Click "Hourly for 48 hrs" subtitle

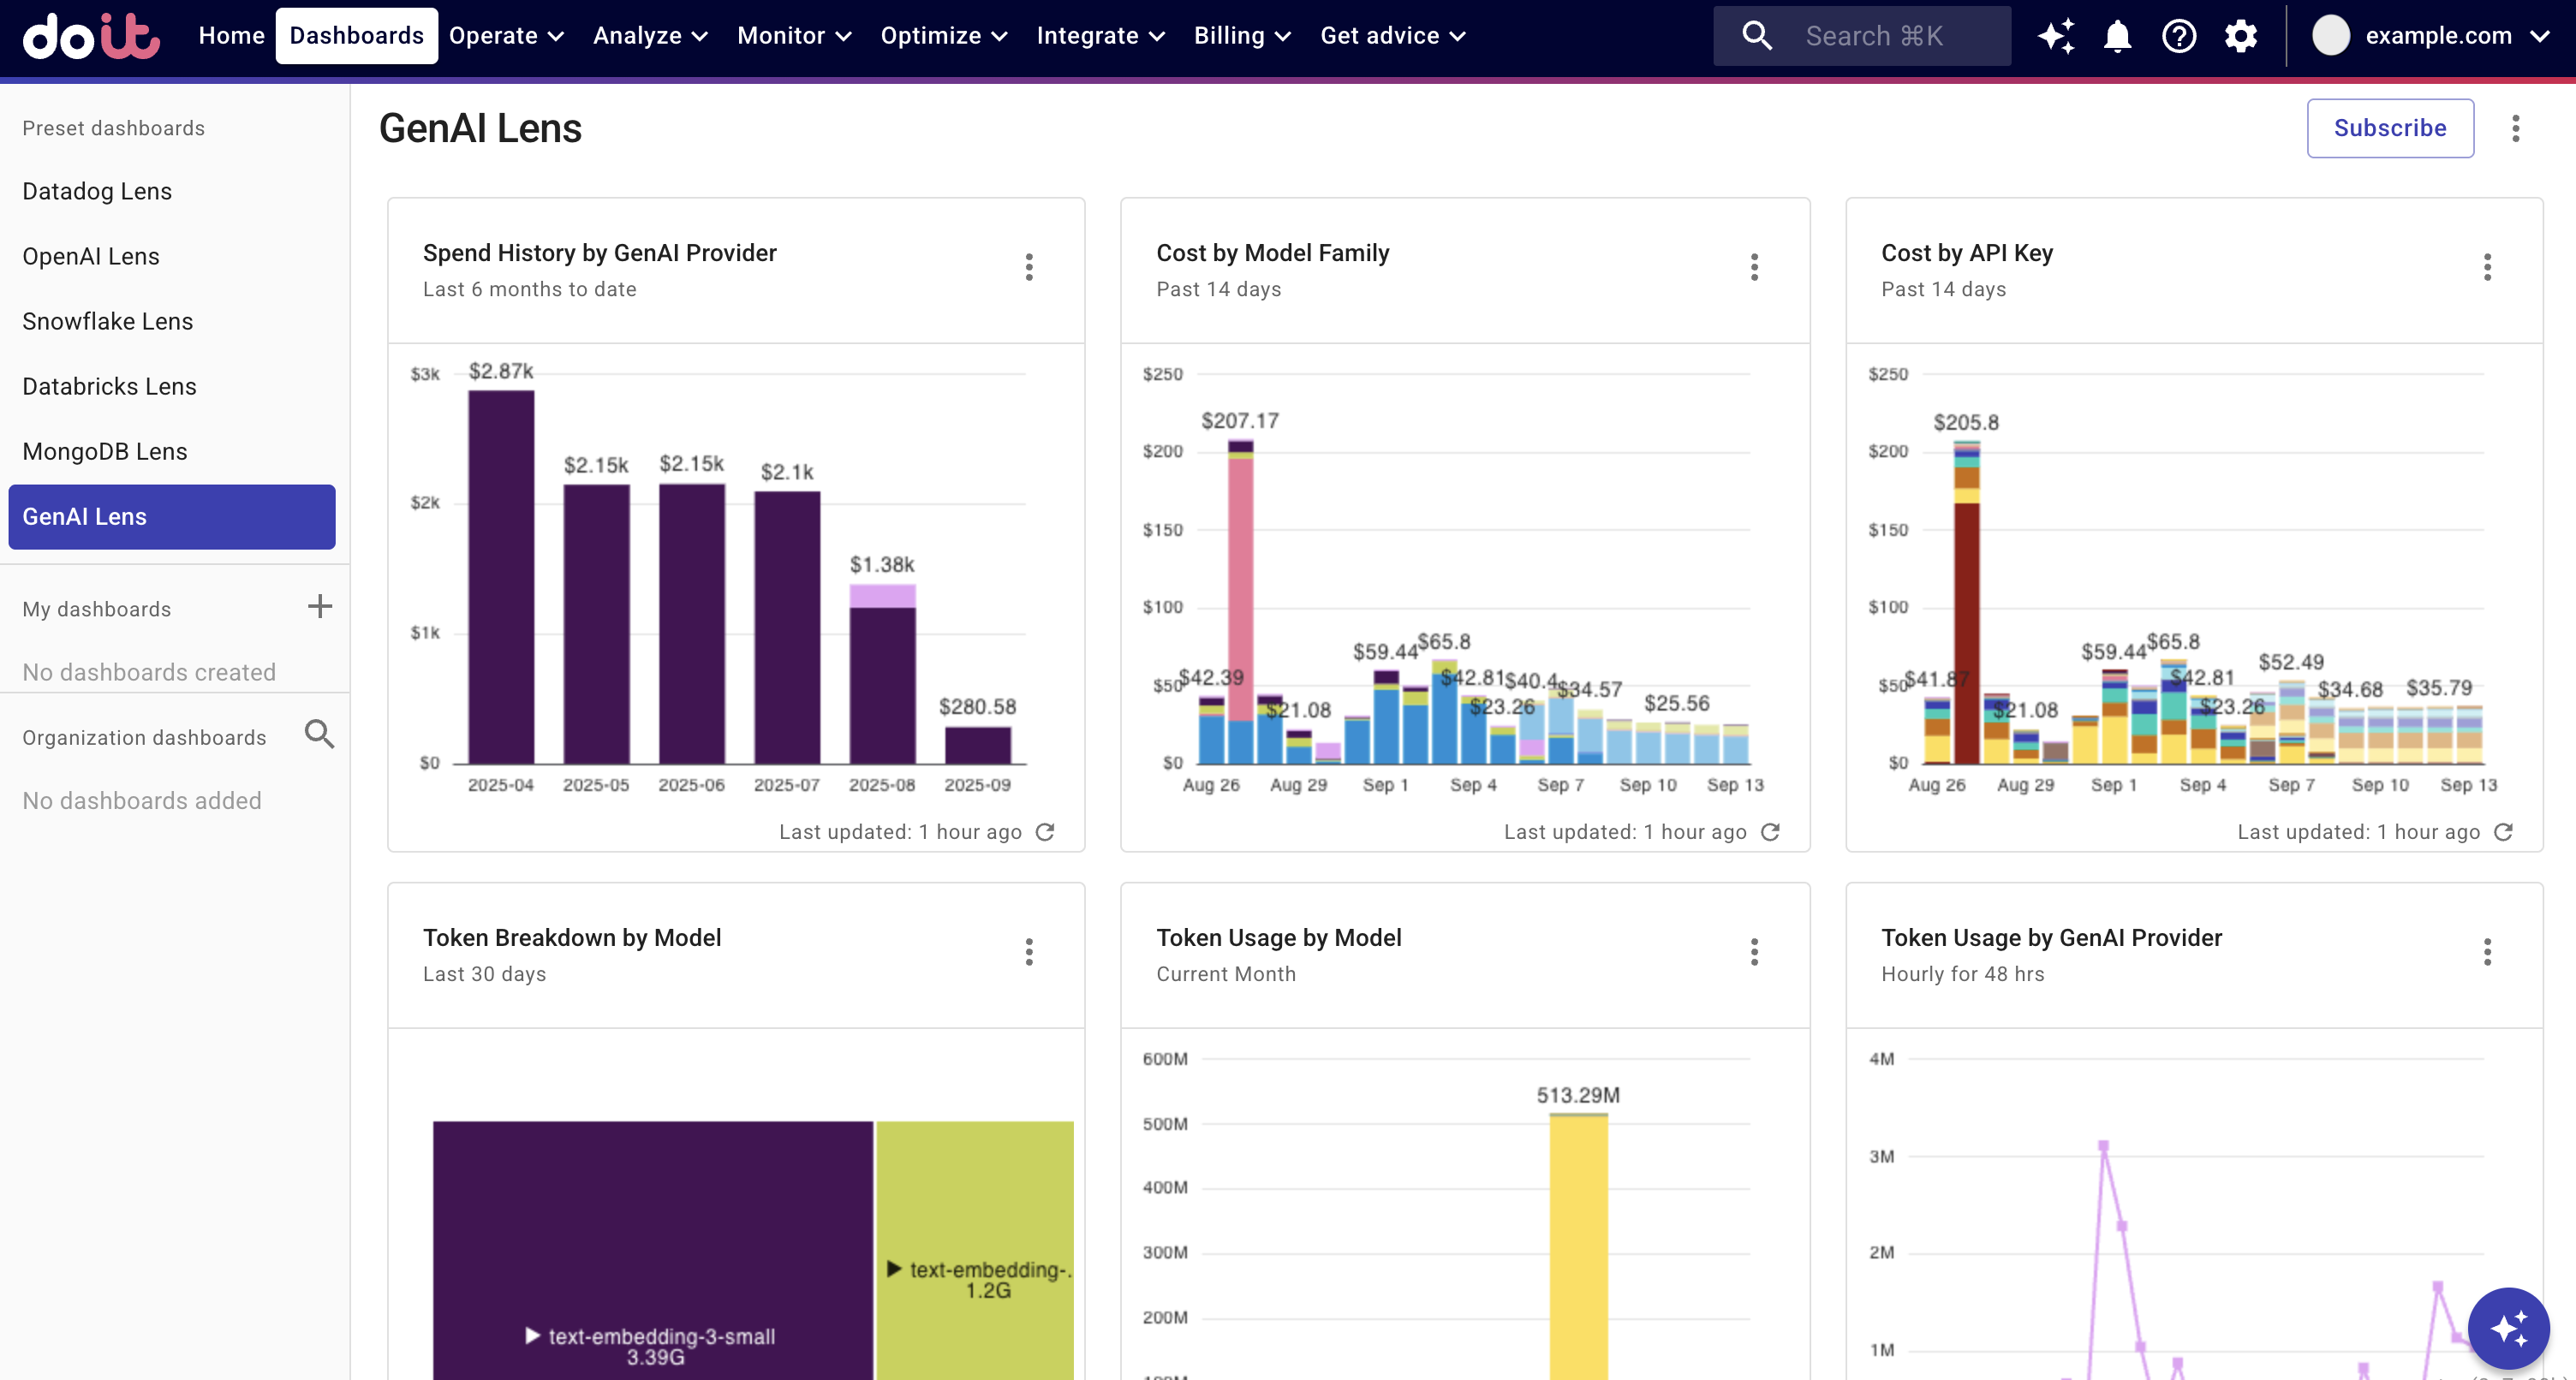[1962, 974]
